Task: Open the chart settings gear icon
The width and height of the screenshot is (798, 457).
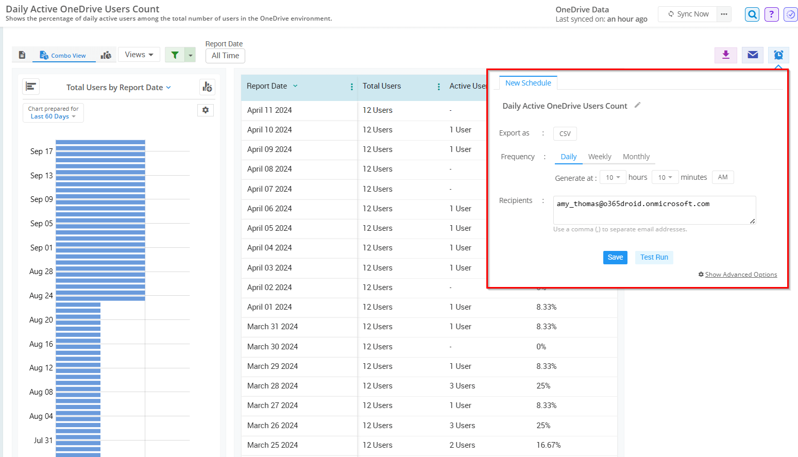Action: pyautogui.click(x=206, y=110)
